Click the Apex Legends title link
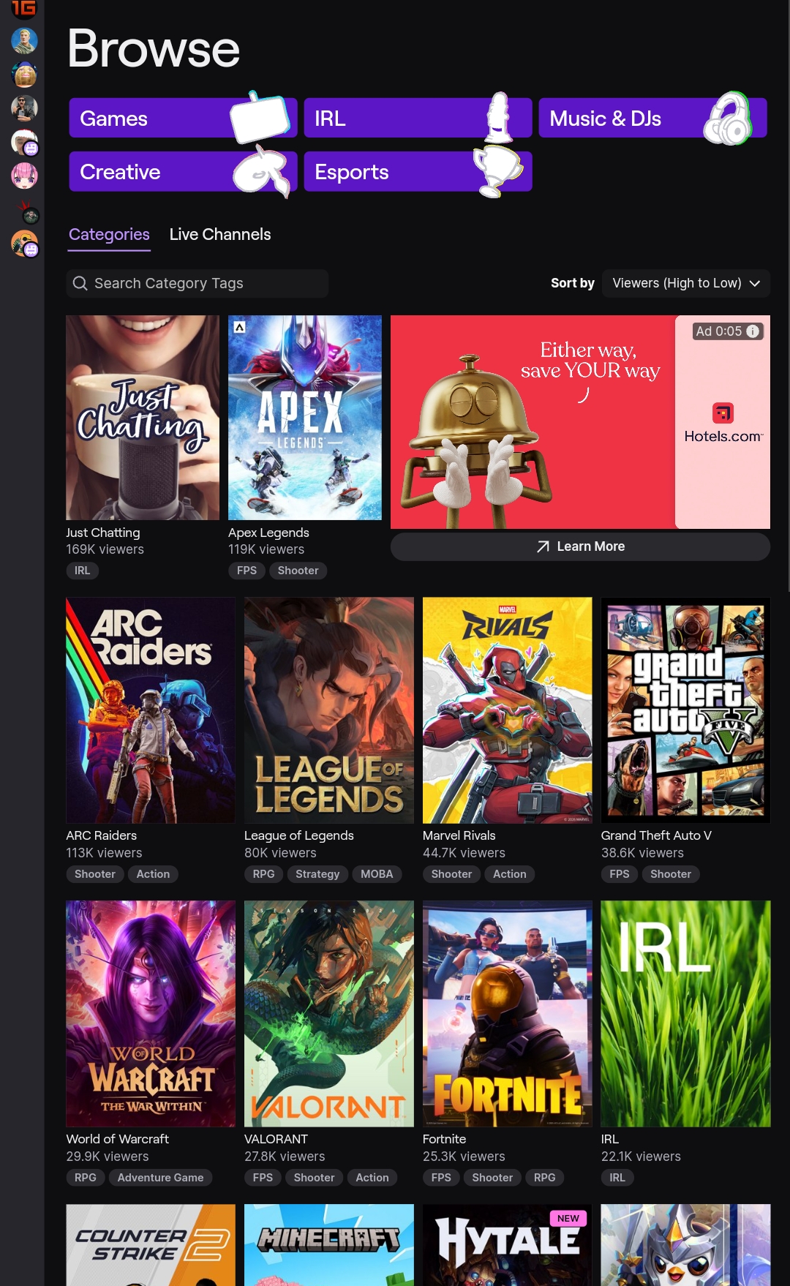790x1286 pixels. click(268, 533)
